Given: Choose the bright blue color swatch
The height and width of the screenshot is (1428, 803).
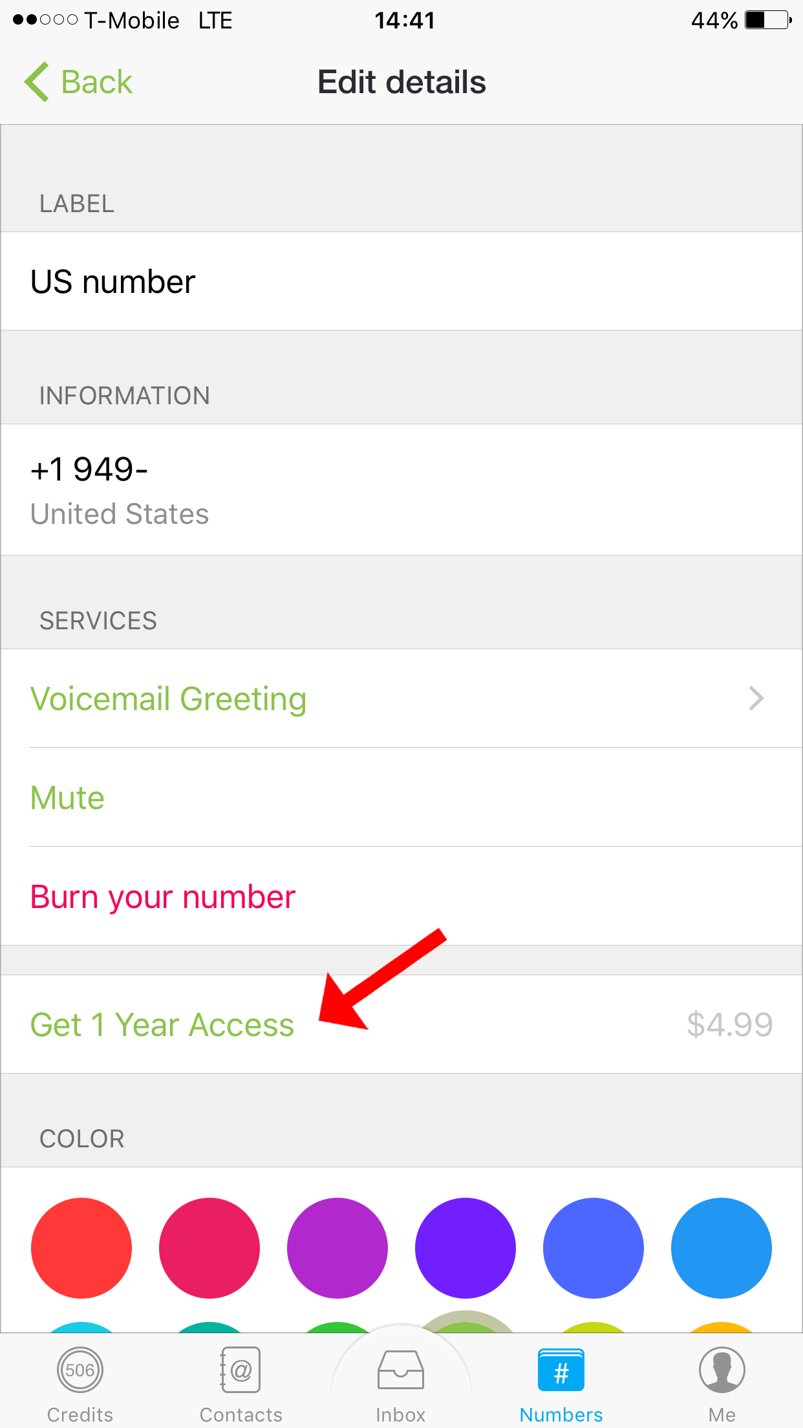Looking at the screenshot, I should (x=722, y=1248).
